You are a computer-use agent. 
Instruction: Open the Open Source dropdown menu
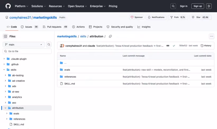point(77,6)
